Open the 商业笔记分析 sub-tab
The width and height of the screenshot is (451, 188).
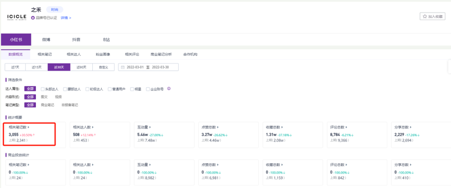pyautogui.click(x=161, y=54)
